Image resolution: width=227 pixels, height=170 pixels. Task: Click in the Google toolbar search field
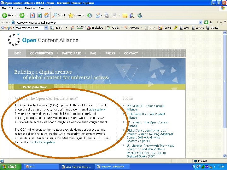click(x=30, y=28)
